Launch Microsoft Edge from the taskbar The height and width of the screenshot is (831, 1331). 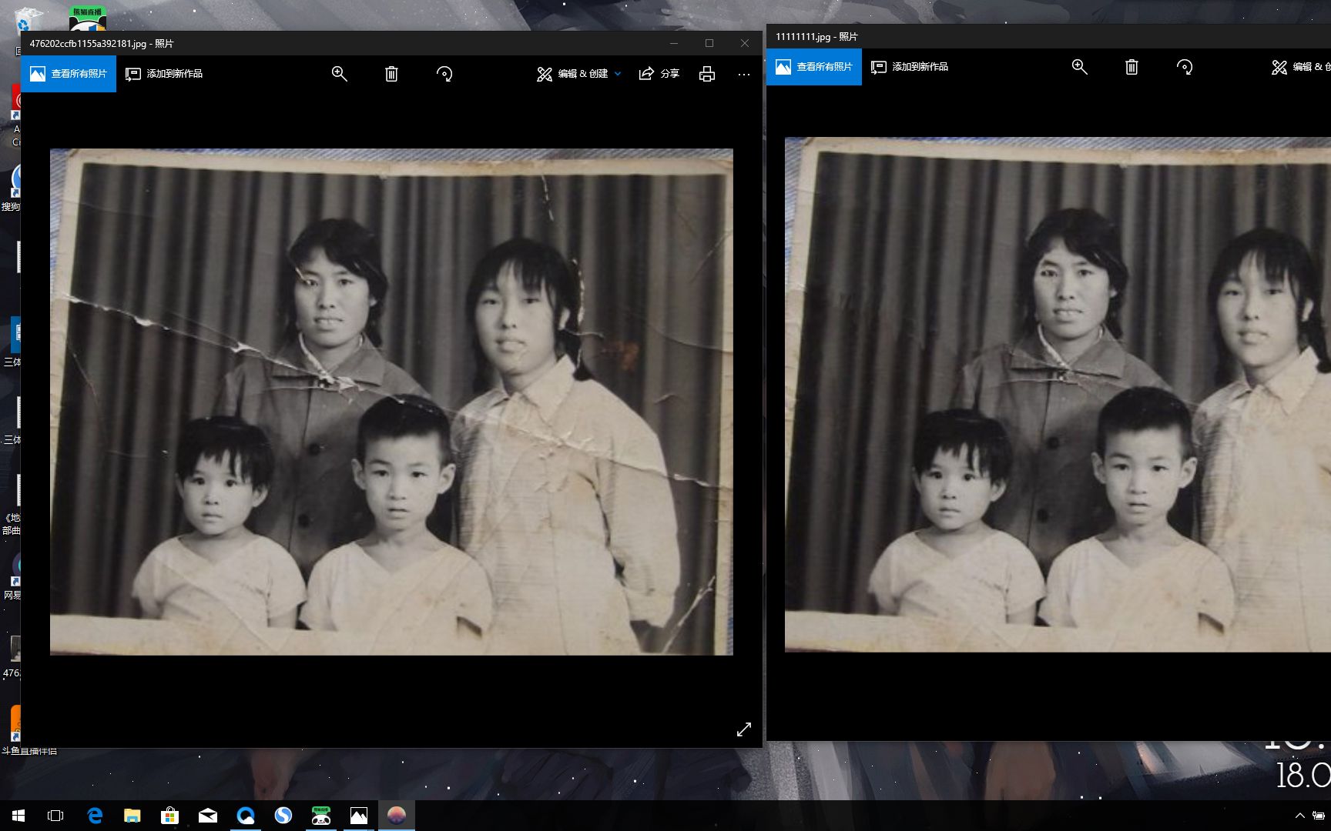click(95, 816)
